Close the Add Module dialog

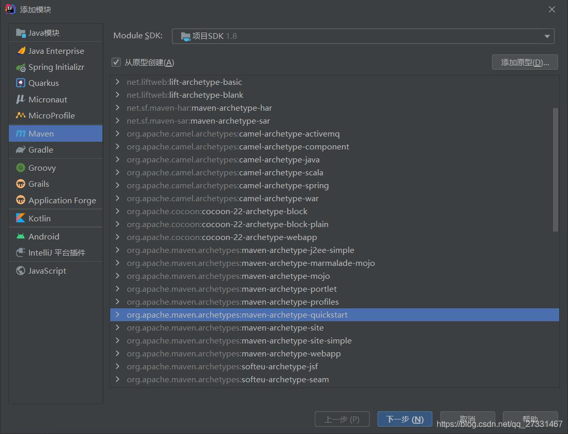tap(551, 9)
